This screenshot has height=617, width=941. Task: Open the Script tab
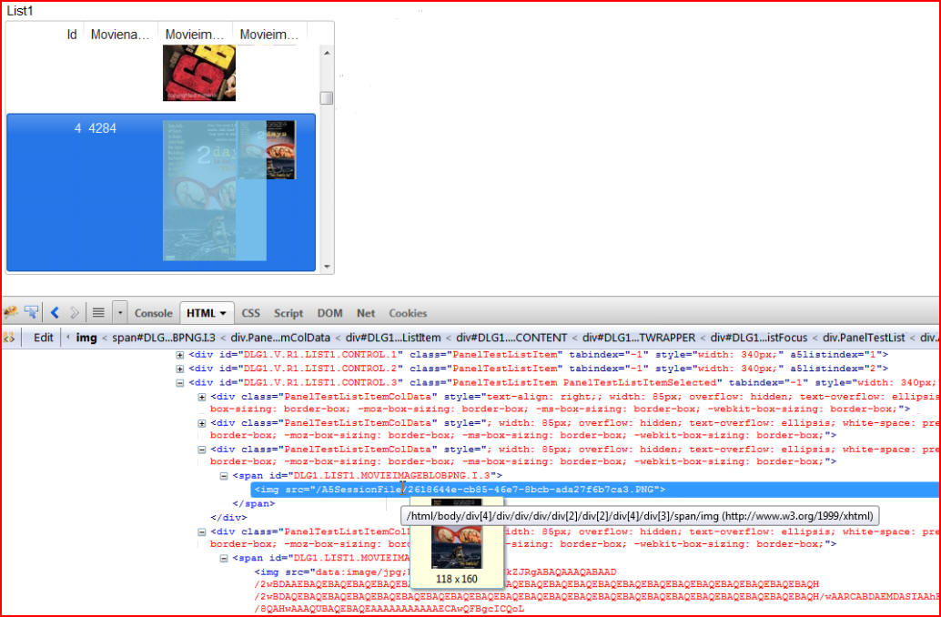point(288,313)
